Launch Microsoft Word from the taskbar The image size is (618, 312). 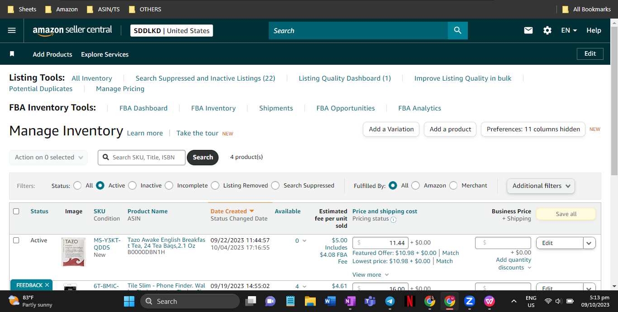pyautogui.click(x=330, y=301)
